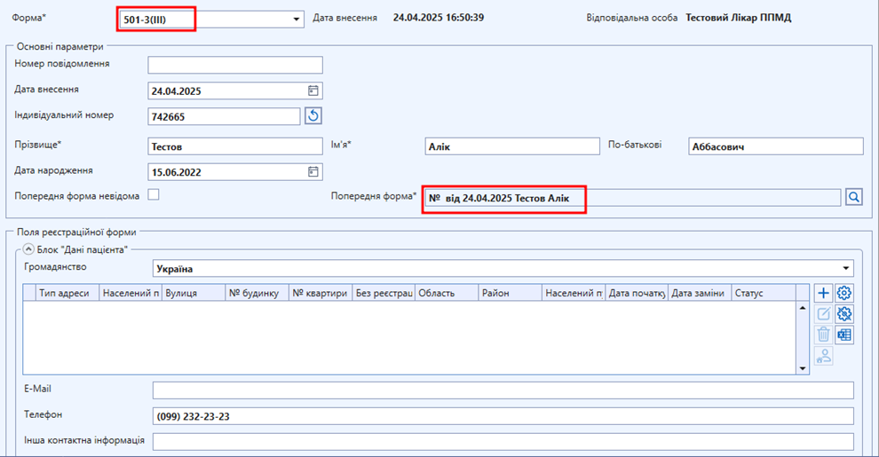Click the Прізвище field with Тестов
879x457 pixels.
coord(235,146)
